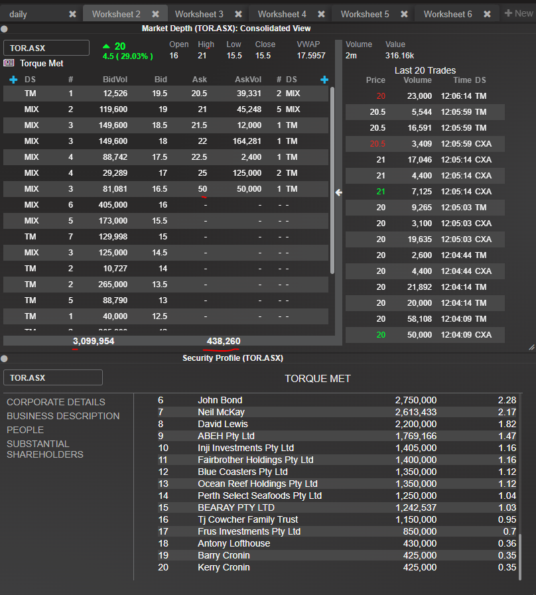Close the Worksheet 4 tab

[322, 14]
